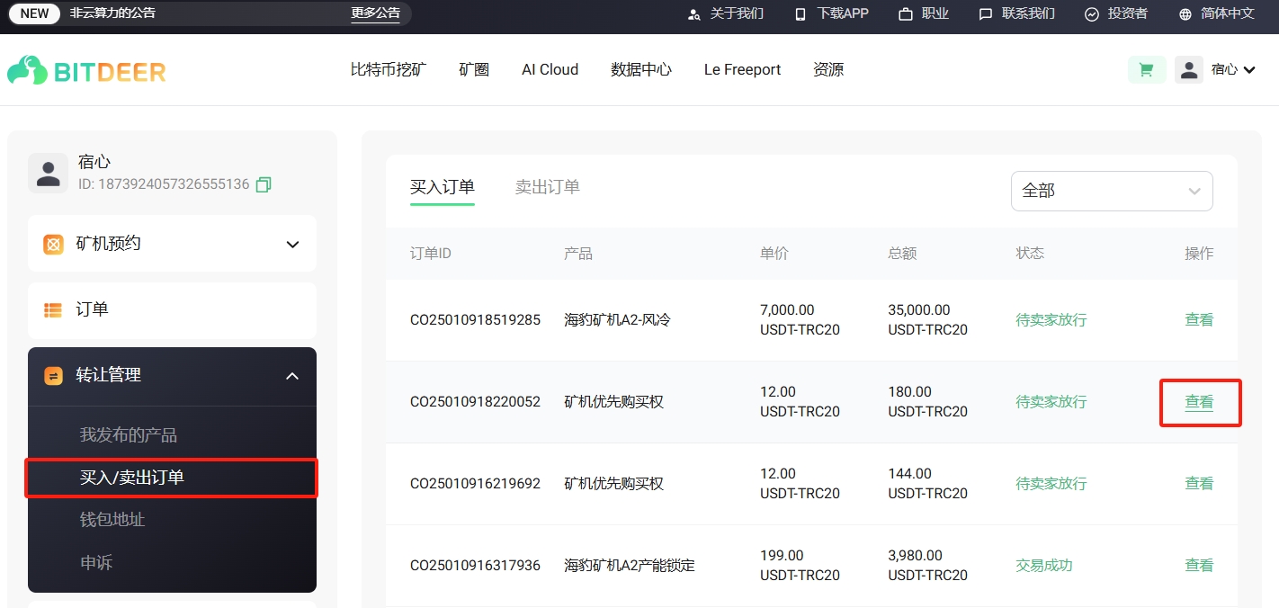
Task: Open the 全部 status filter dropdown
Action: coord(1112,191)
